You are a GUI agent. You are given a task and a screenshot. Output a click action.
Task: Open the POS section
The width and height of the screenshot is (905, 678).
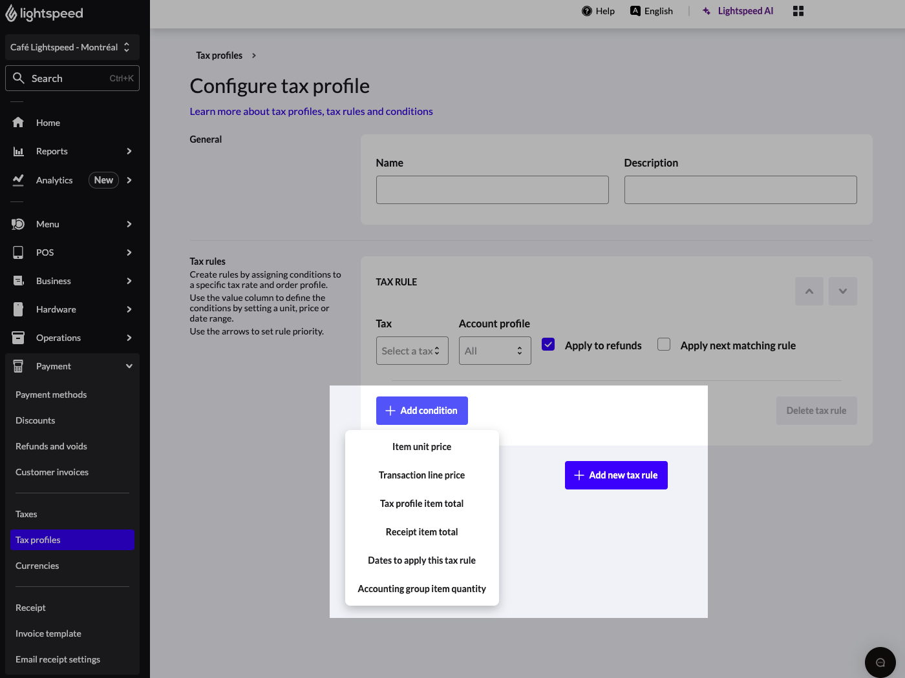(45, 252)
